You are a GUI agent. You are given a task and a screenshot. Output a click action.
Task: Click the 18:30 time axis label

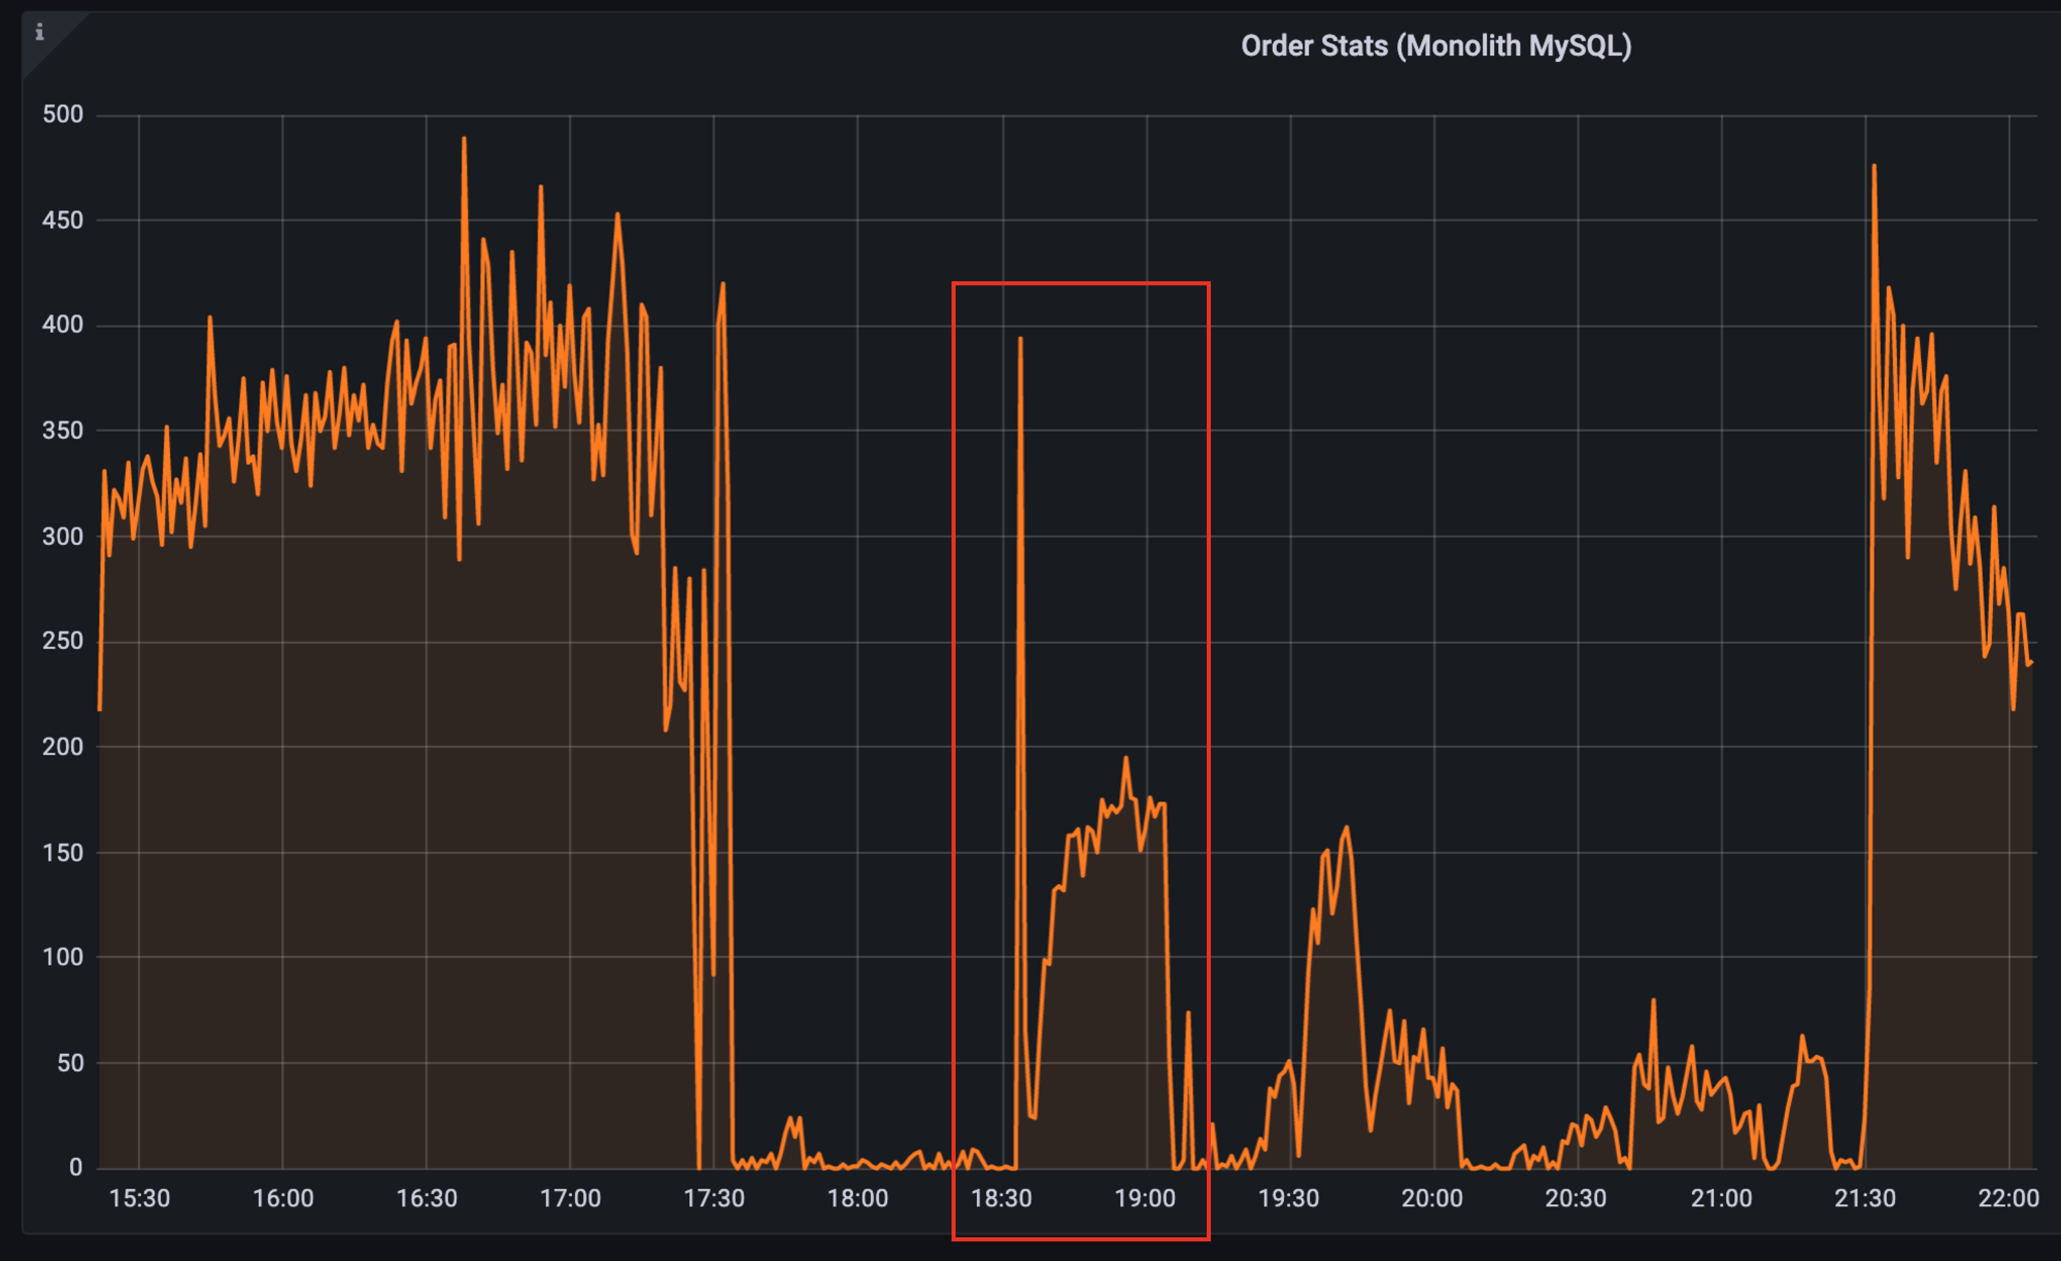[1001, 1198]
